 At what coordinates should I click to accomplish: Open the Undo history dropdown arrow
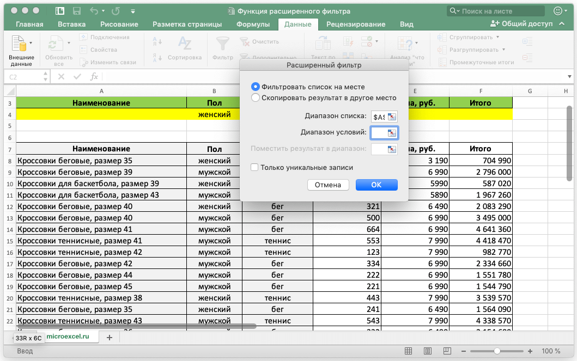point(103,11)
